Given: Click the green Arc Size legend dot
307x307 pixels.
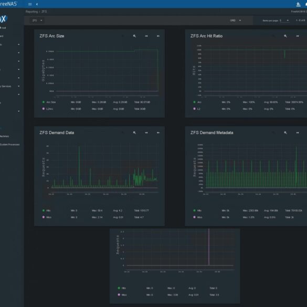Looking at the screenshot, I should (x=44, y=102).
